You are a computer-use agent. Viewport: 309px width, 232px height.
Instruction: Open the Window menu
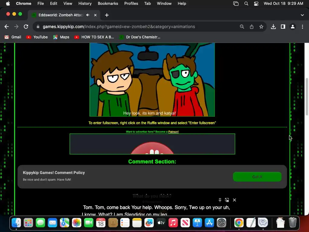164,3
